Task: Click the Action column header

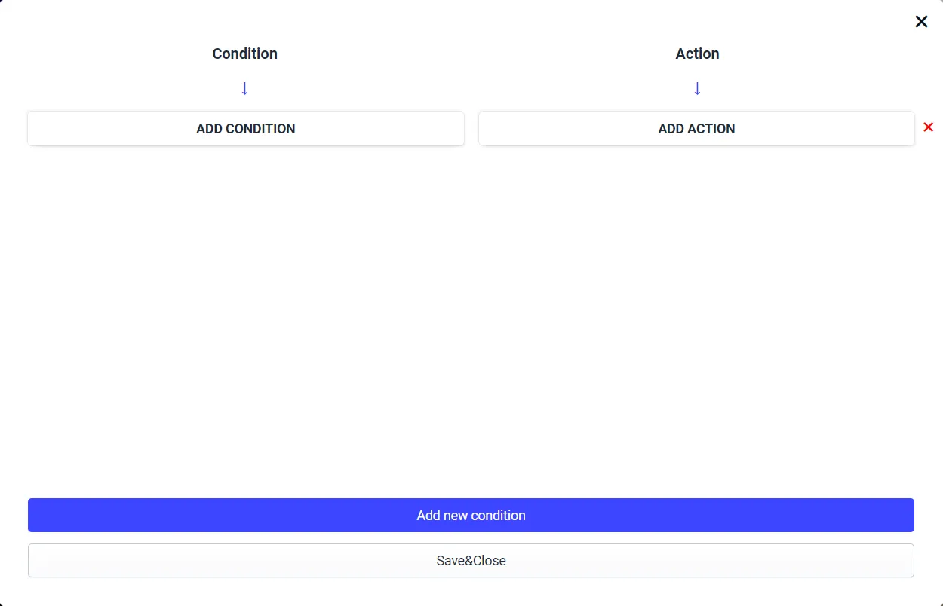Action: coord(696,54)
